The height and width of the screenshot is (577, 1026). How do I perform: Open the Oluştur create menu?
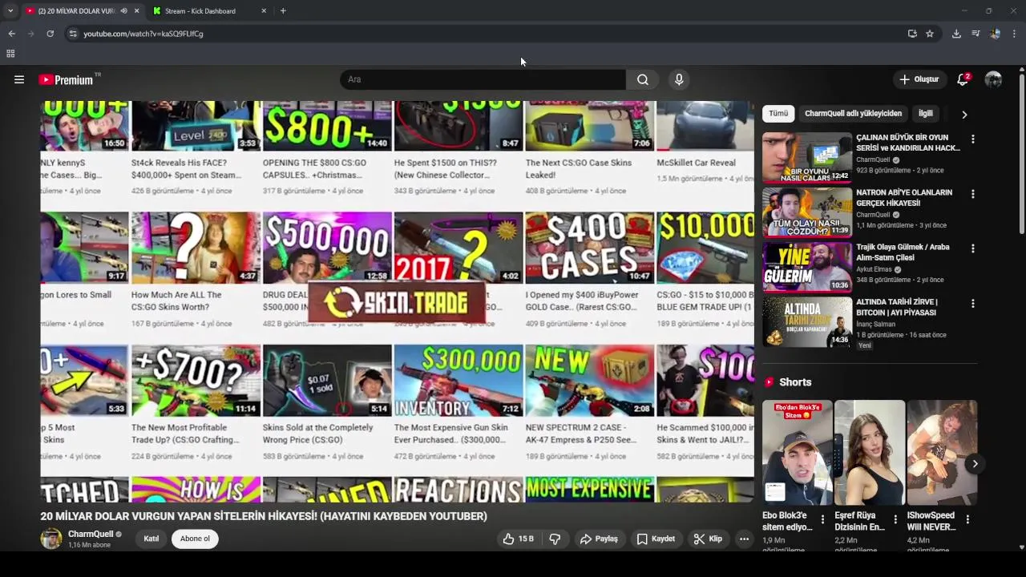(x=919, y=79)
